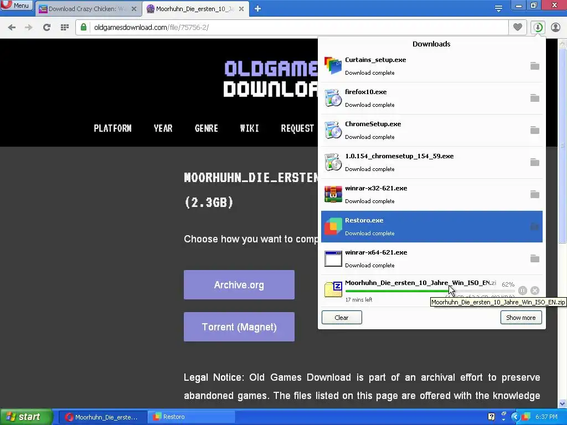Click Show more downloads button

coord(520,318)
